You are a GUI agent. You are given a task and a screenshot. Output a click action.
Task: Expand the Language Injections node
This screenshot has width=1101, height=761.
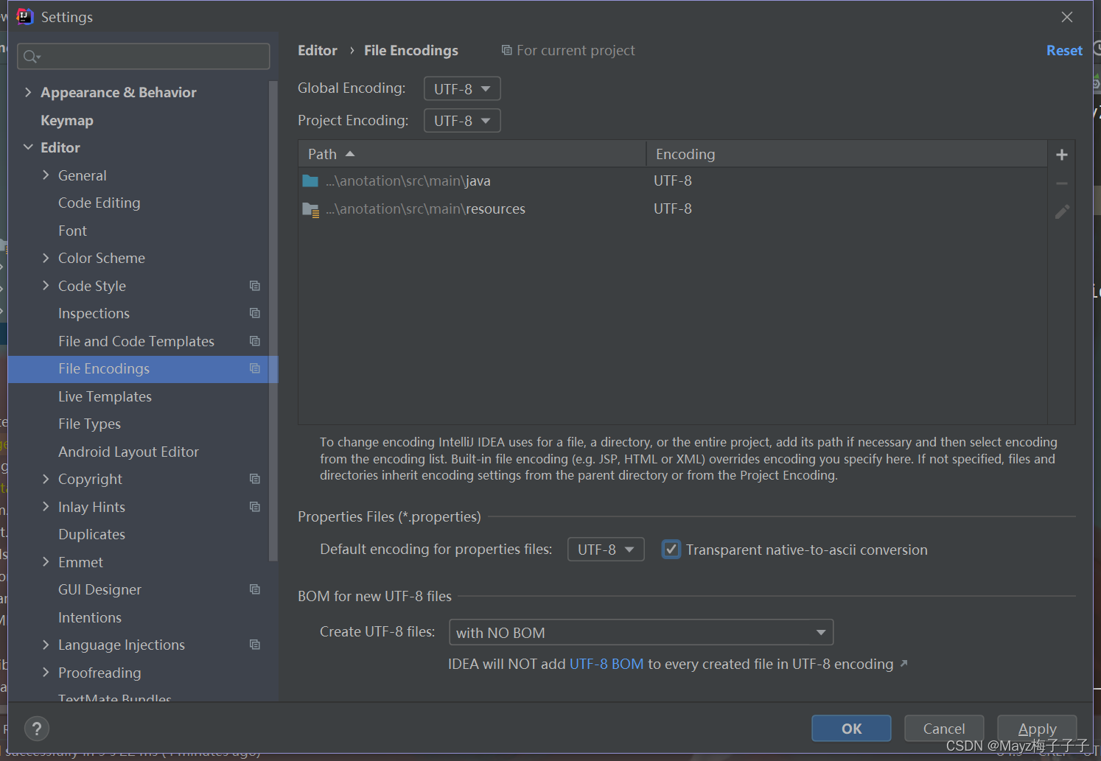pos(46,645)
